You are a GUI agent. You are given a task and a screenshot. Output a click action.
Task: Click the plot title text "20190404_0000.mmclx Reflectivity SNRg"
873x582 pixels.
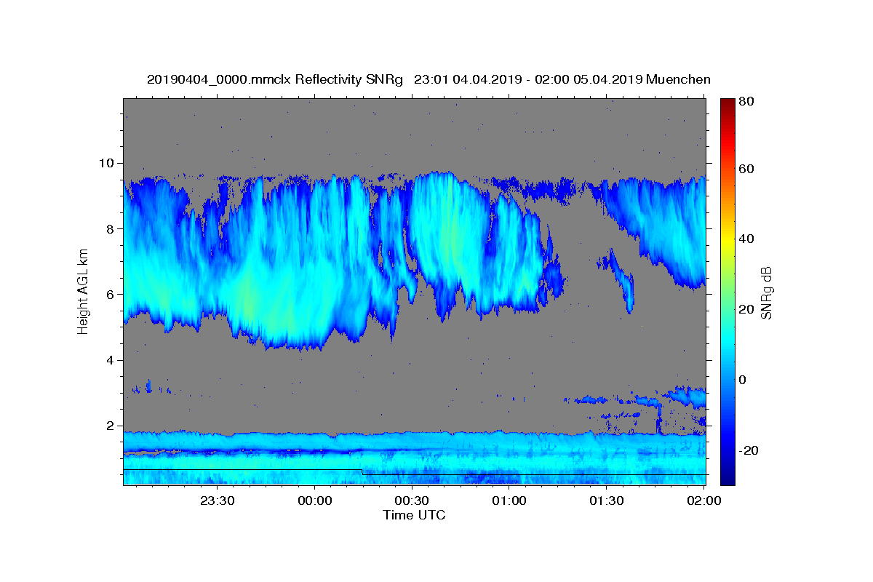click(x=275, y=80)
